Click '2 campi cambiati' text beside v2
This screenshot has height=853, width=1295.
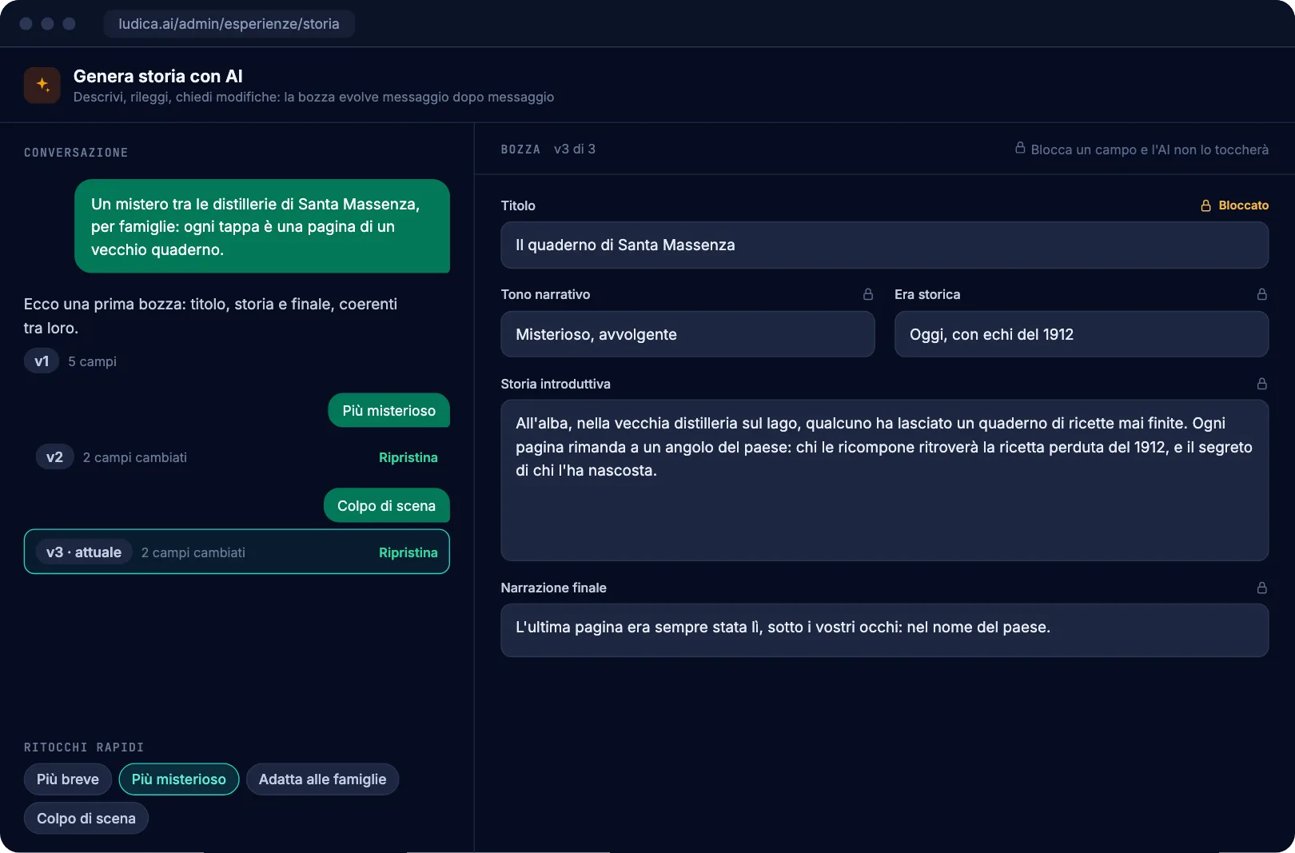click(135, 457)
